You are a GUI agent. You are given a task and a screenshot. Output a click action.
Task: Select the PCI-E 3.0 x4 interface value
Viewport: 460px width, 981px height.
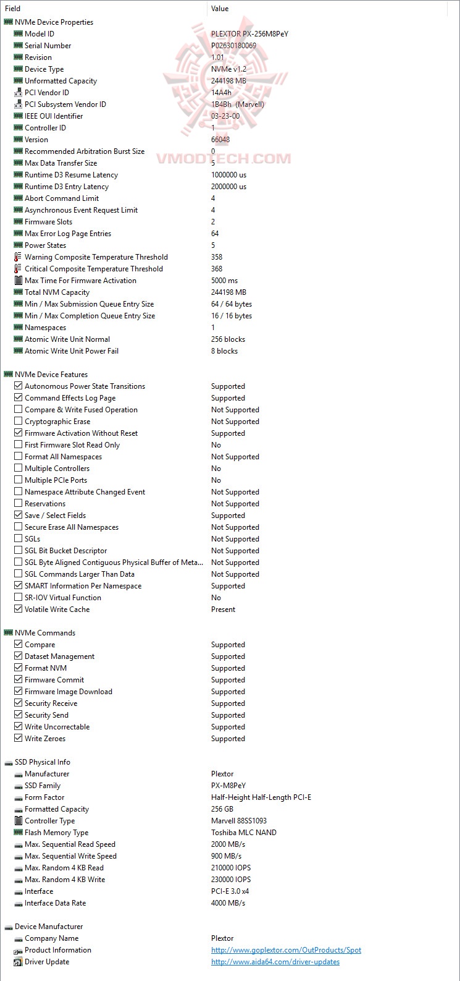tap(230, 891)
